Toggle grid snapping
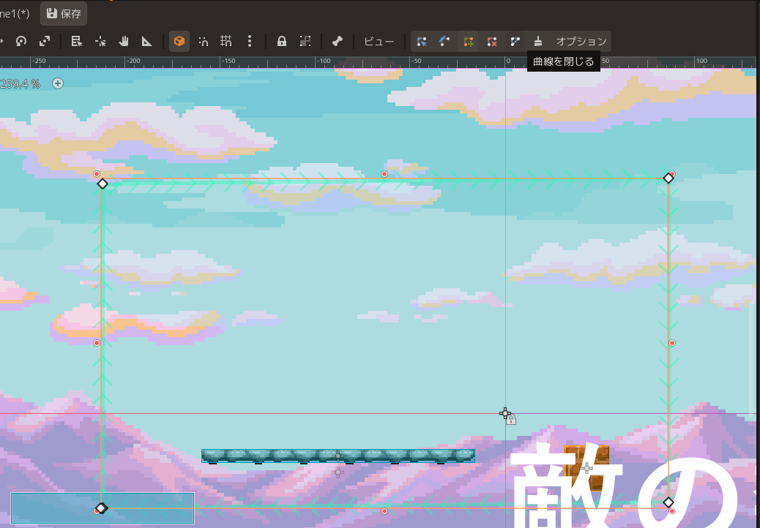This screenshot has height=528, width=760. [x=226, y=41]
